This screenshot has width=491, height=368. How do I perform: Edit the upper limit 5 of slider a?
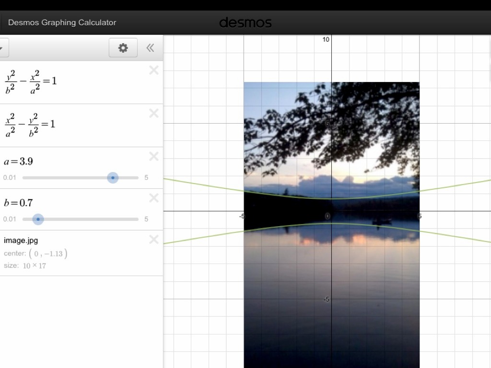[x=146, y=178]
